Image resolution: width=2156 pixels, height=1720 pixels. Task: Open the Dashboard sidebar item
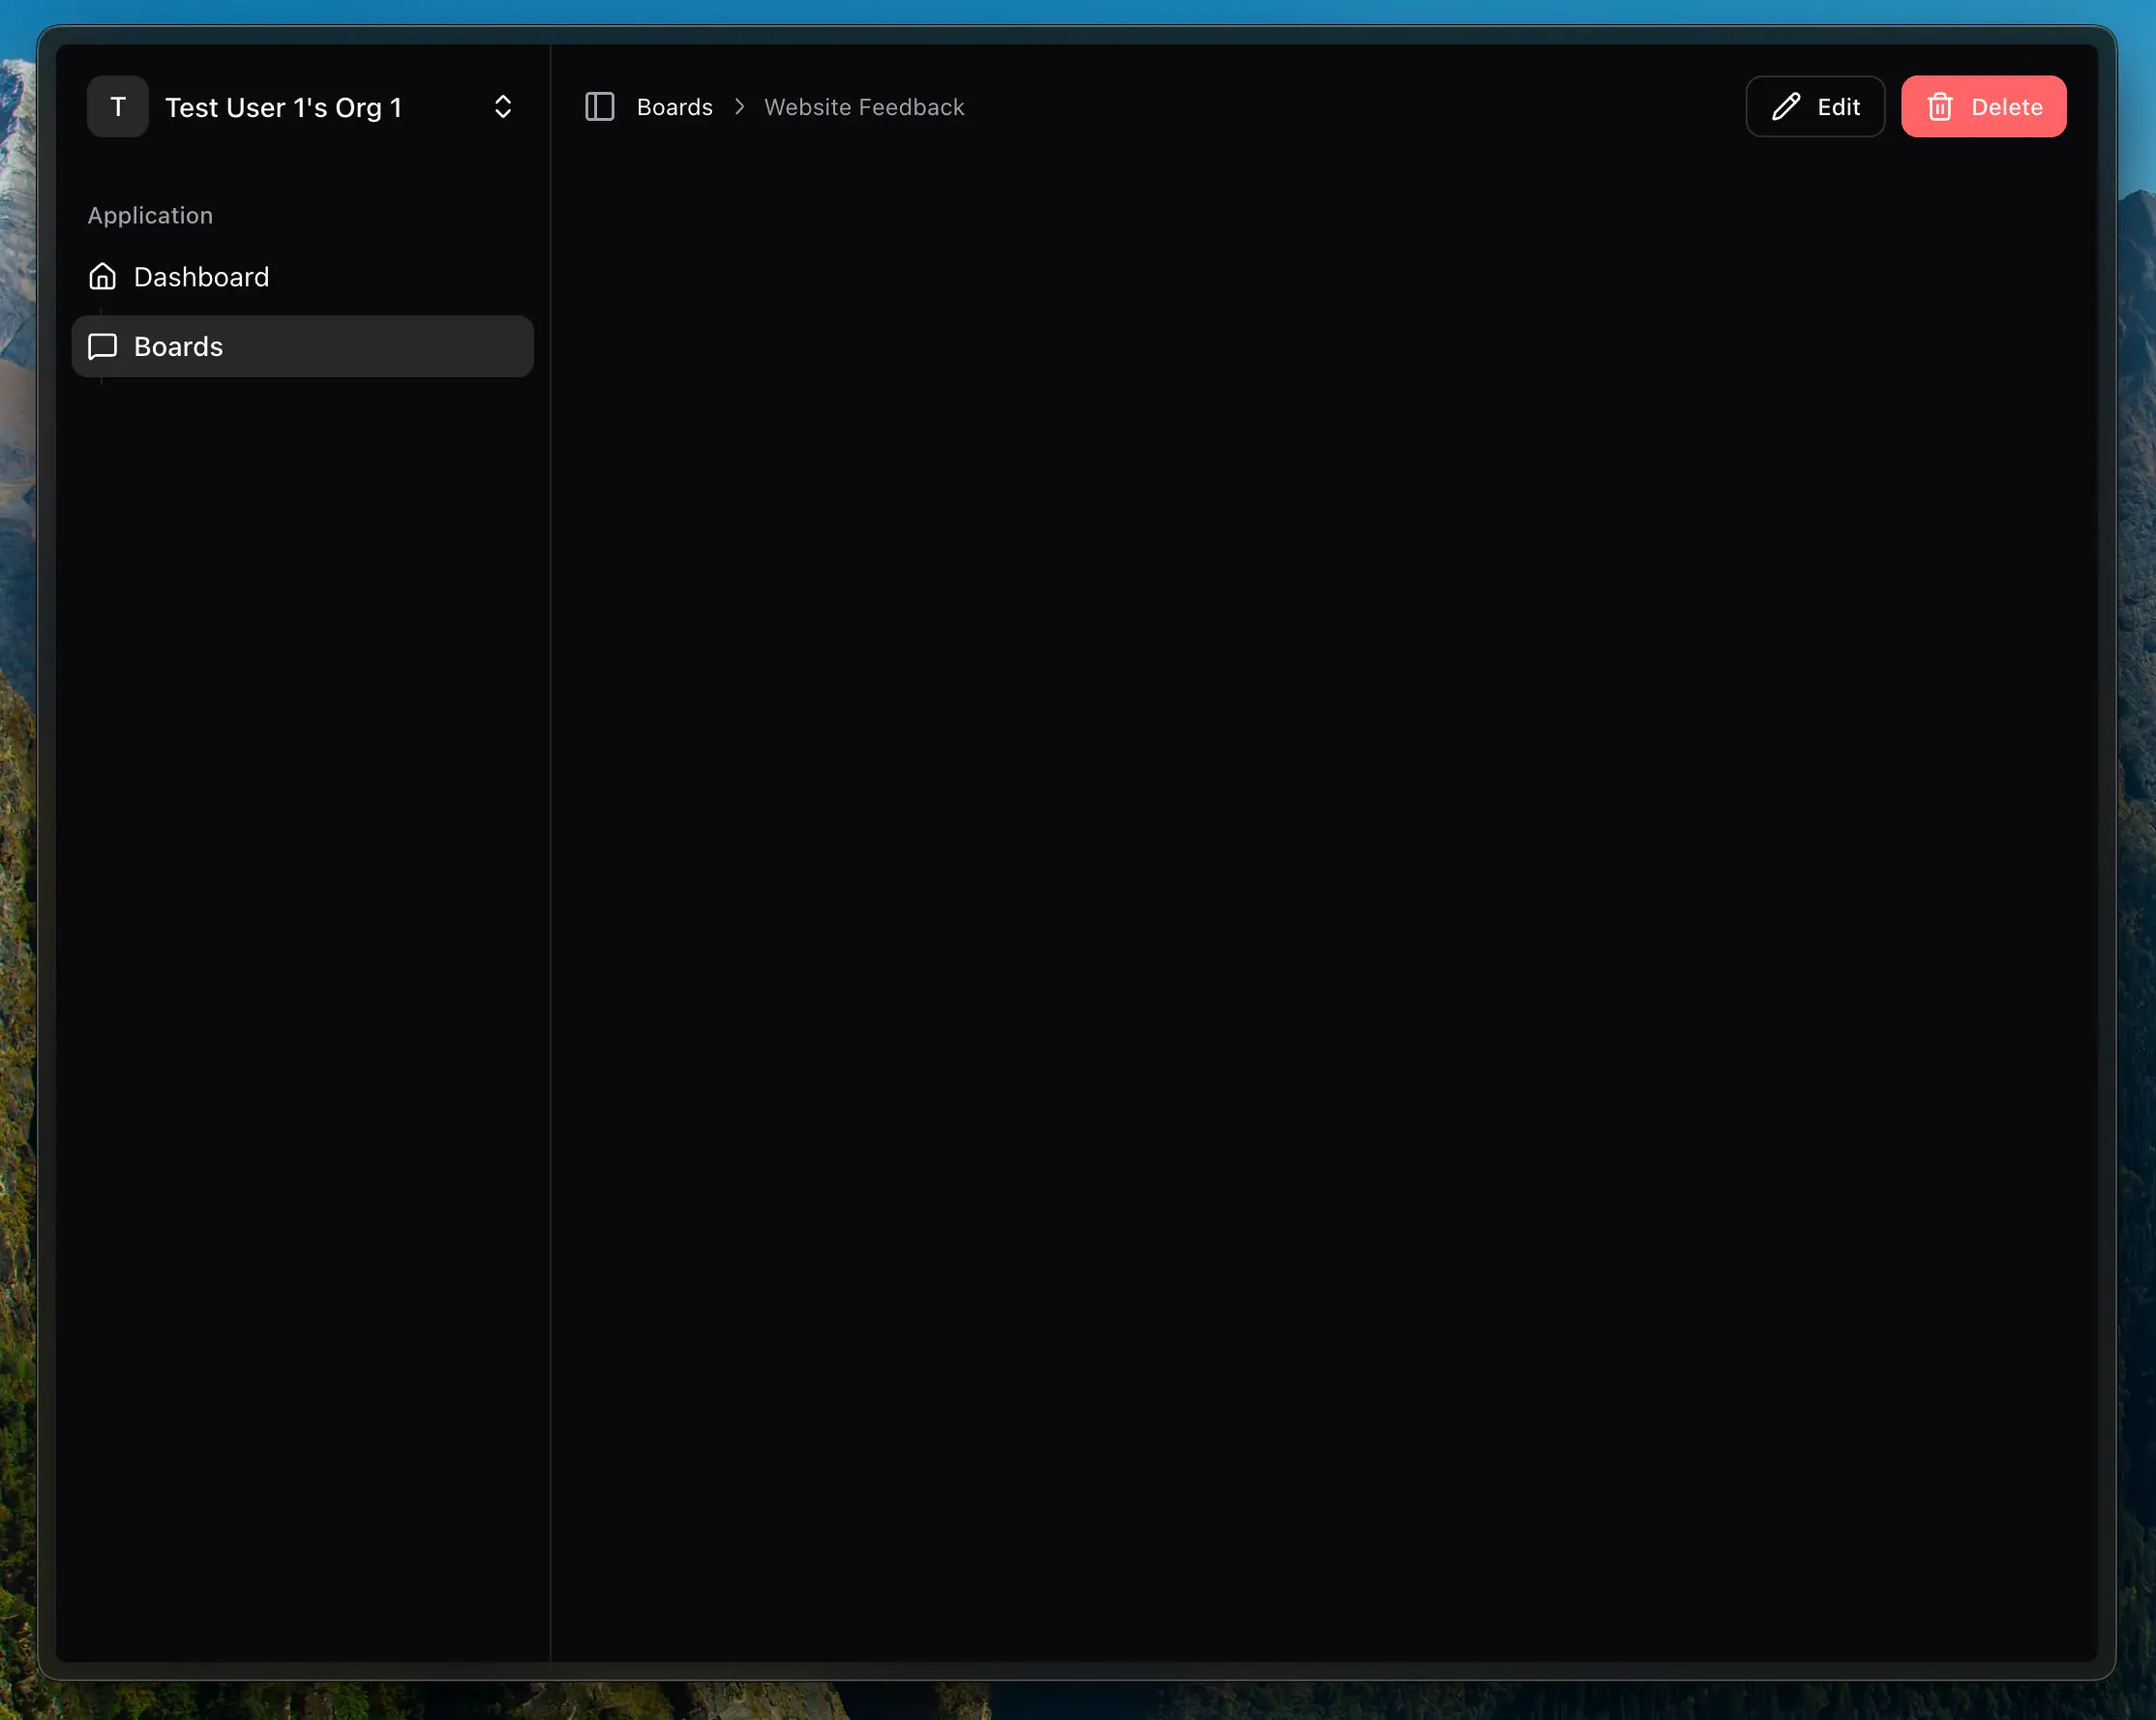(202, 277)
